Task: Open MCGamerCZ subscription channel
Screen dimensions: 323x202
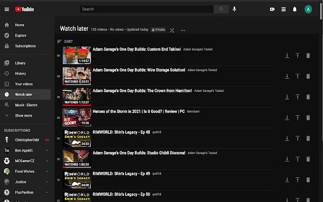Action: tap(25, 161)
